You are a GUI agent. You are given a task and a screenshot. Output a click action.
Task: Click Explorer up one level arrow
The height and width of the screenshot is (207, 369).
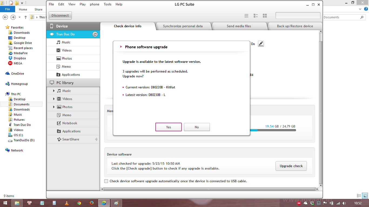[x=26, y=17]
